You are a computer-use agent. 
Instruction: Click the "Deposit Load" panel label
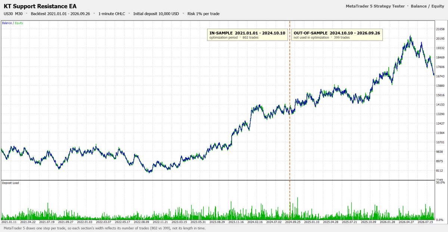point(10,183)
